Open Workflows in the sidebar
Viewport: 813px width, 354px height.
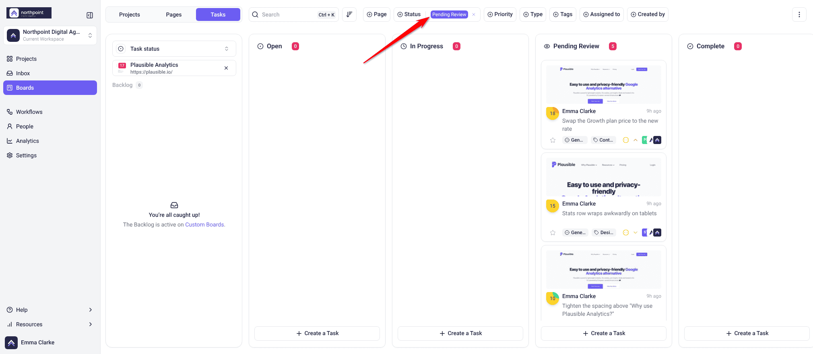[x=50, y=112]
